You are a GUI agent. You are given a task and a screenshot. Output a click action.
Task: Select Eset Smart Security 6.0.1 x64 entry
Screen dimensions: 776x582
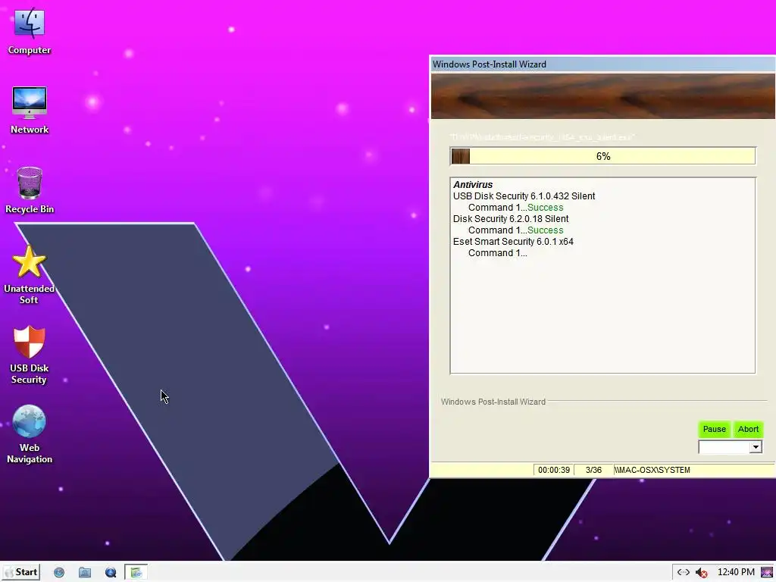click(x=513, y=242)
